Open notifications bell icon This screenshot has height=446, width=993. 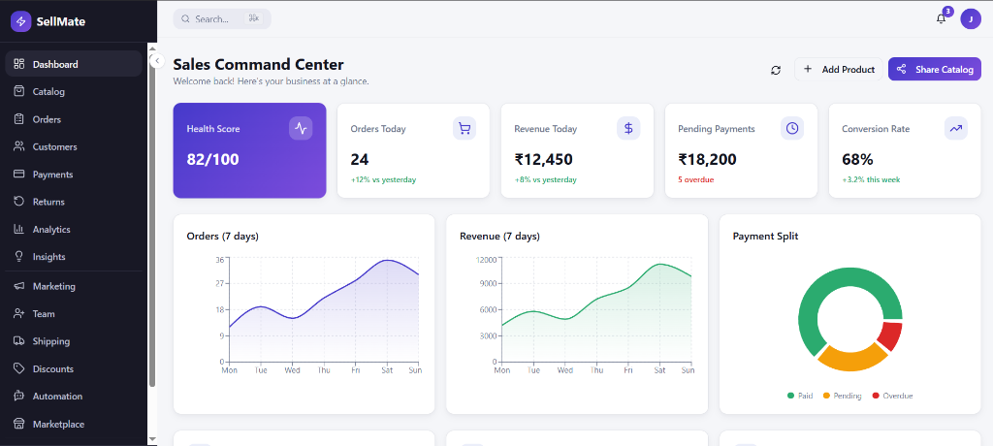pyautogui.click(x=941, y=19)
